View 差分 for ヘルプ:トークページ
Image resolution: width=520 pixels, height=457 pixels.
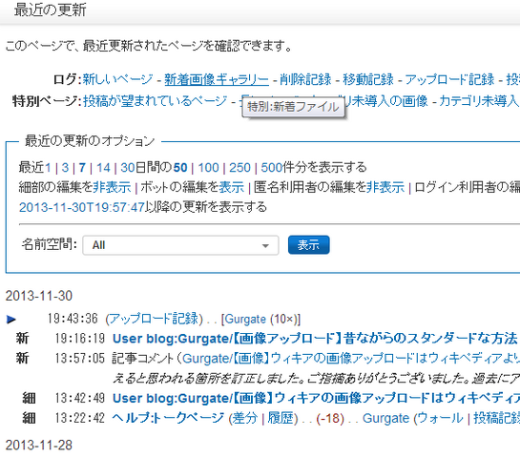click(x=245, y=418)
